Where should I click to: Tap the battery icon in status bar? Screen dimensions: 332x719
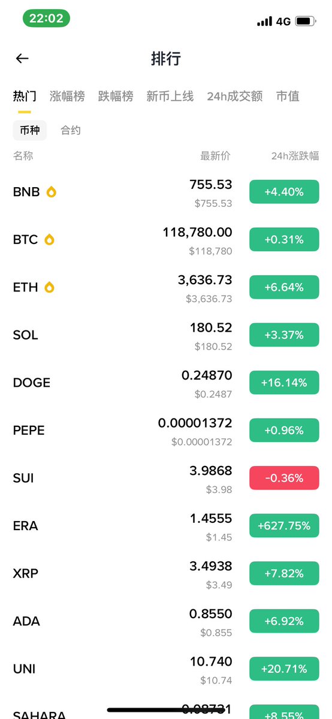306,21
